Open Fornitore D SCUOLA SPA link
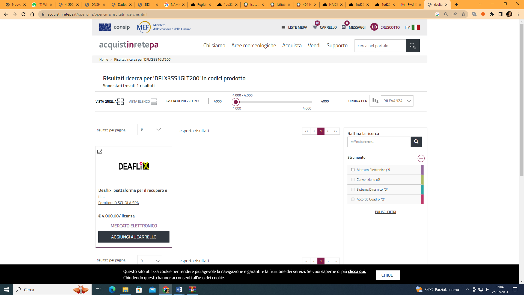The height and width of the screenshot is (295, 524). (x=118, y=203)
